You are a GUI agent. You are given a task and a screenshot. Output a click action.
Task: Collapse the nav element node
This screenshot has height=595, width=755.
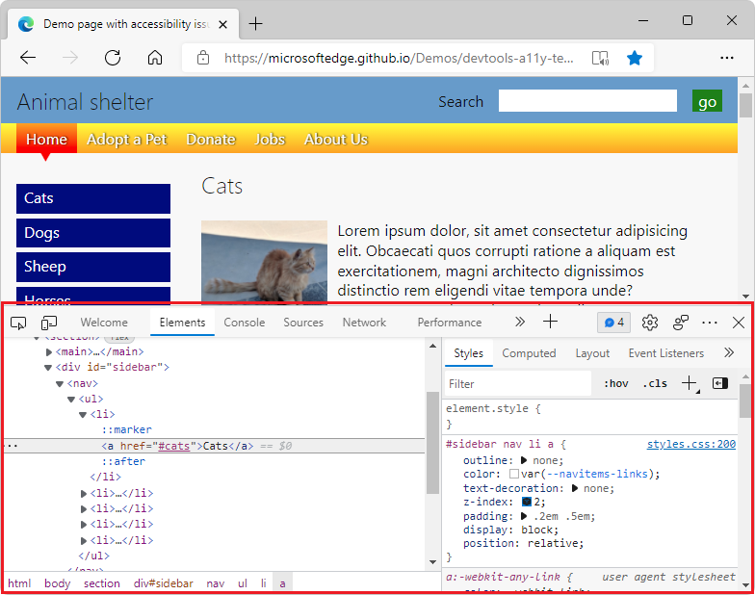(60, 383)
